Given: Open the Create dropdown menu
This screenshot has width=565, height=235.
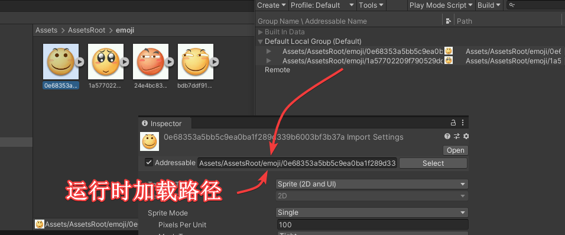Looking at the screenshot, I should (271, 5).
